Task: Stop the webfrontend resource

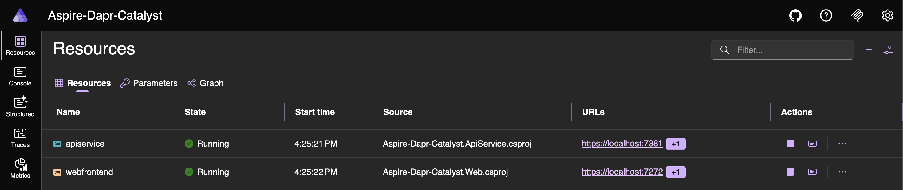Action: point(790,172)
